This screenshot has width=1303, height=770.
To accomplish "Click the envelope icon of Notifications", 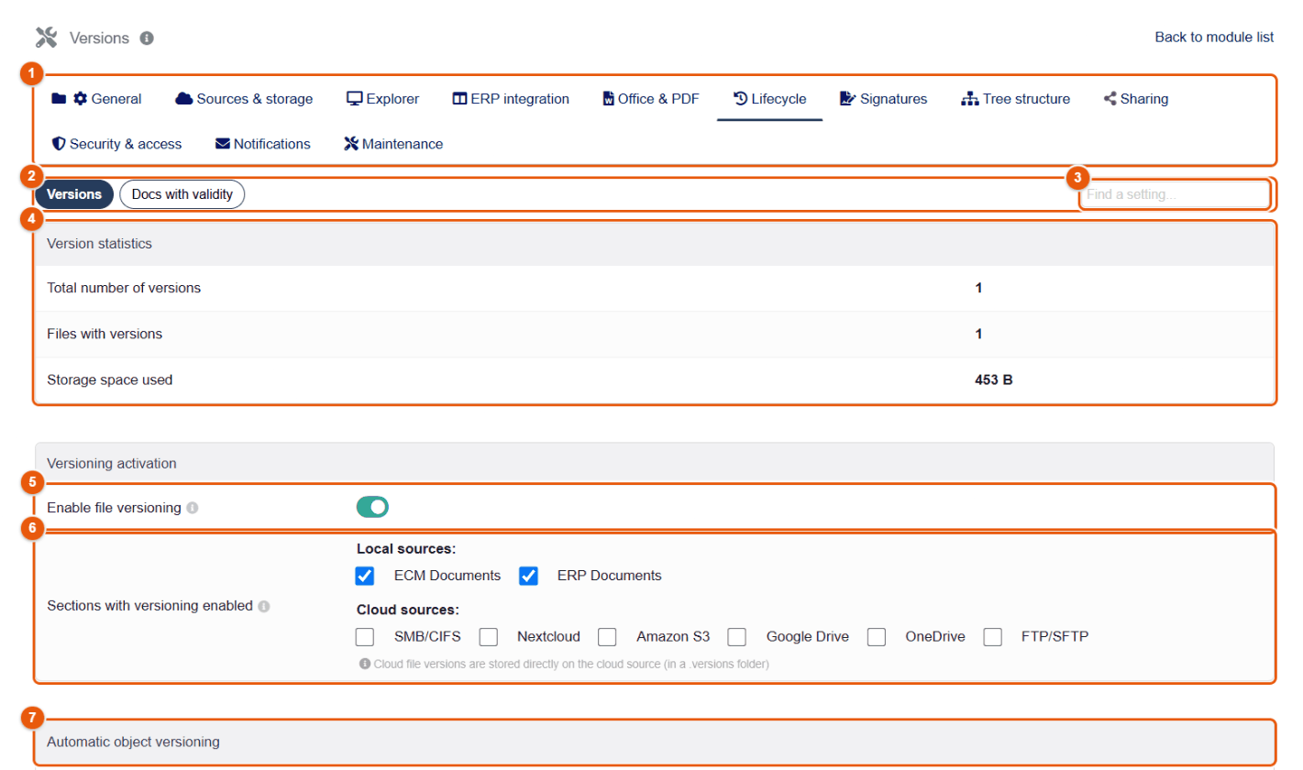I will (223, 144).
